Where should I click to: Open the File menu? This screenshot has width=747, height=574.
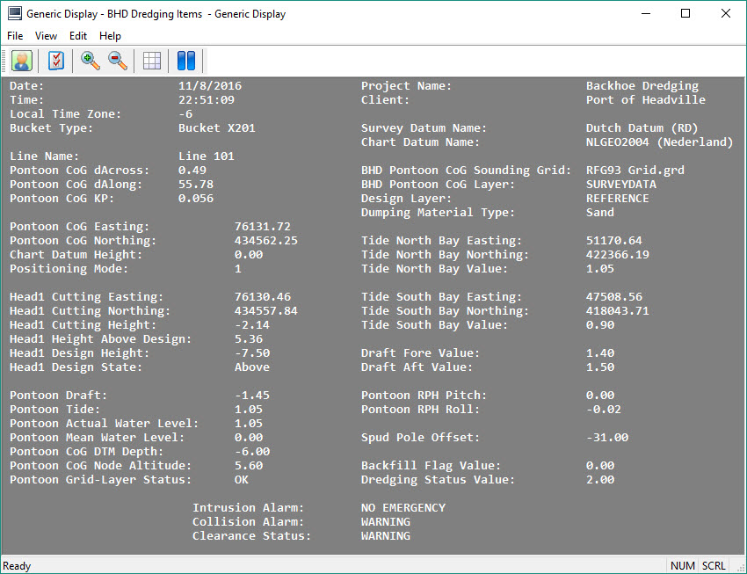[x=15, y=36]
